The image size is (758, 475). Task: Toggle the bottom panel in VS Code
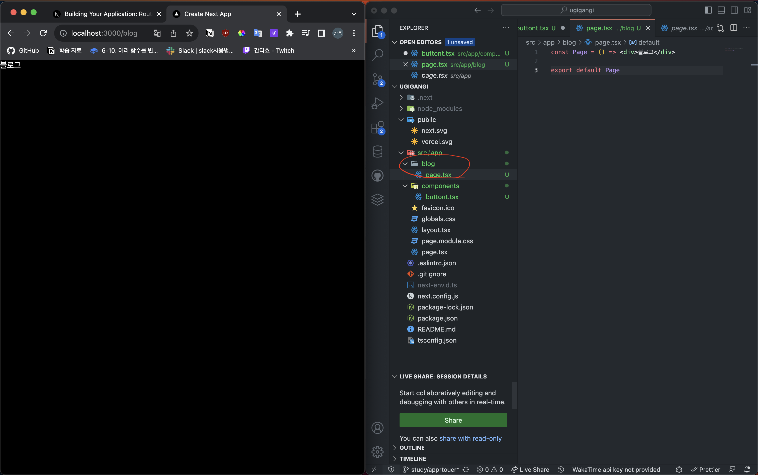(721, 10)
